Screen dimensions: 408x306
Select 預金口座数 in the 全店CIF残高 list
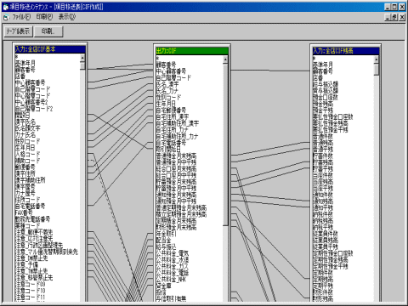326,97
